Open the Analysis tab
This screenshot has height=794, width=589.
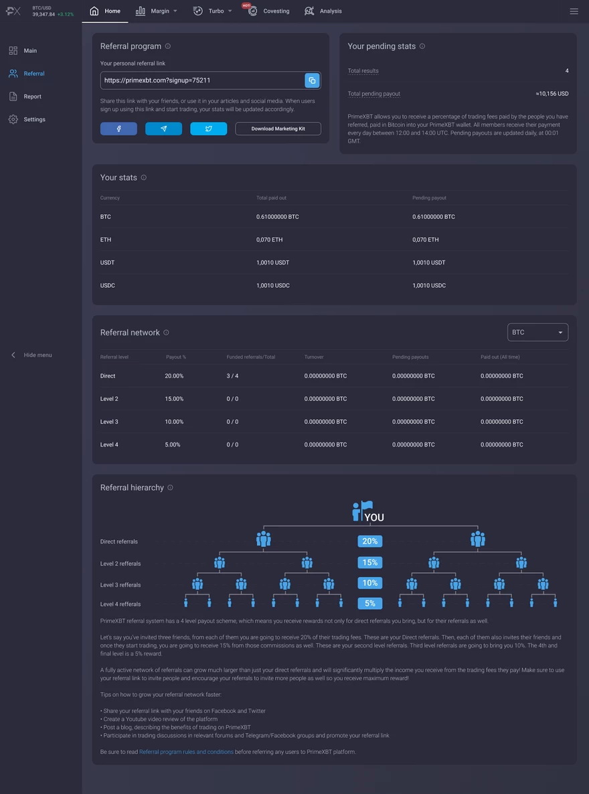click(323, 11)
